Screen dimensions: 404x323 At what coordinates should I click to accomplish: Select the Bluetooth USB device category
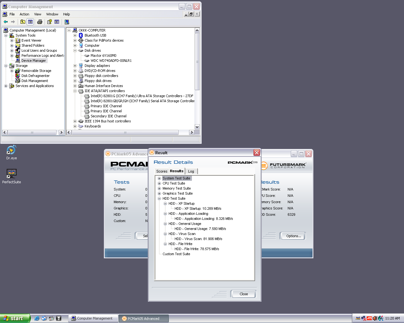tap(95, 35)
